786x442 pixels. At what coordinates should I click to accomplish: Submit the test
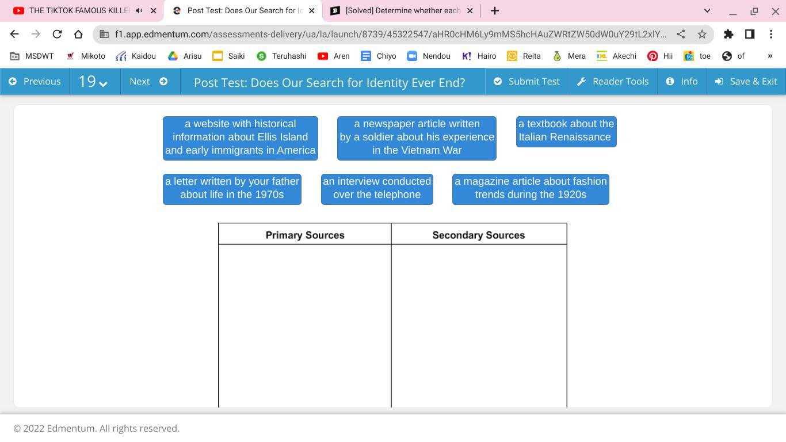click(526, 81)
